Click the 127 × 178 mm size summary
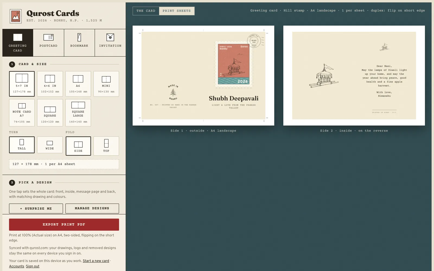 (64, 164)
